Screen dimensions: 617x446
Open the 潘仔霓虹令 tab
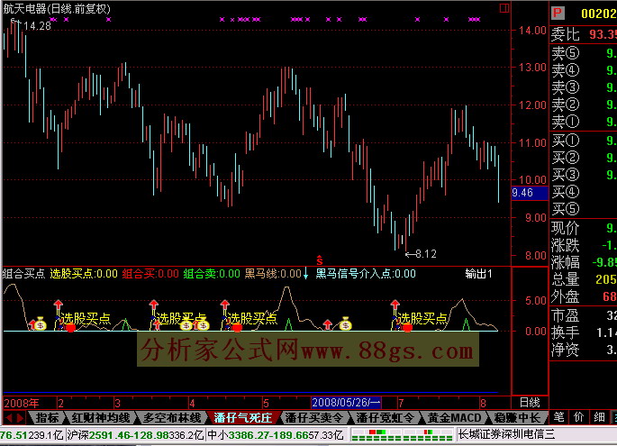pos(385,418)
